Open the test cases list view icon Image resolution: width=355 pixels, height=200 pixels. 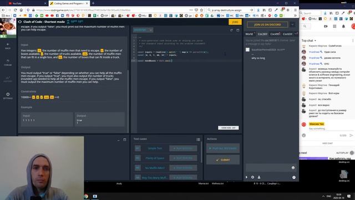[198, 139]
